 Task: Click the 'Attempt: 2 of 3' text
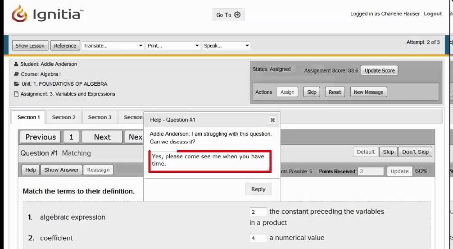click(x=423, y=42)
